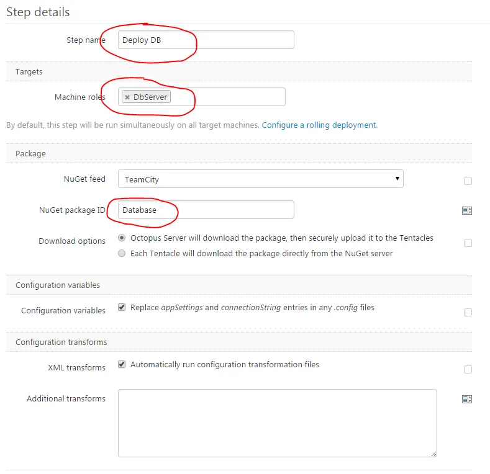Toggle Replace appSettings and connectionString checkbox
Screen dimensions: 490x474
[x=122, y=307]
